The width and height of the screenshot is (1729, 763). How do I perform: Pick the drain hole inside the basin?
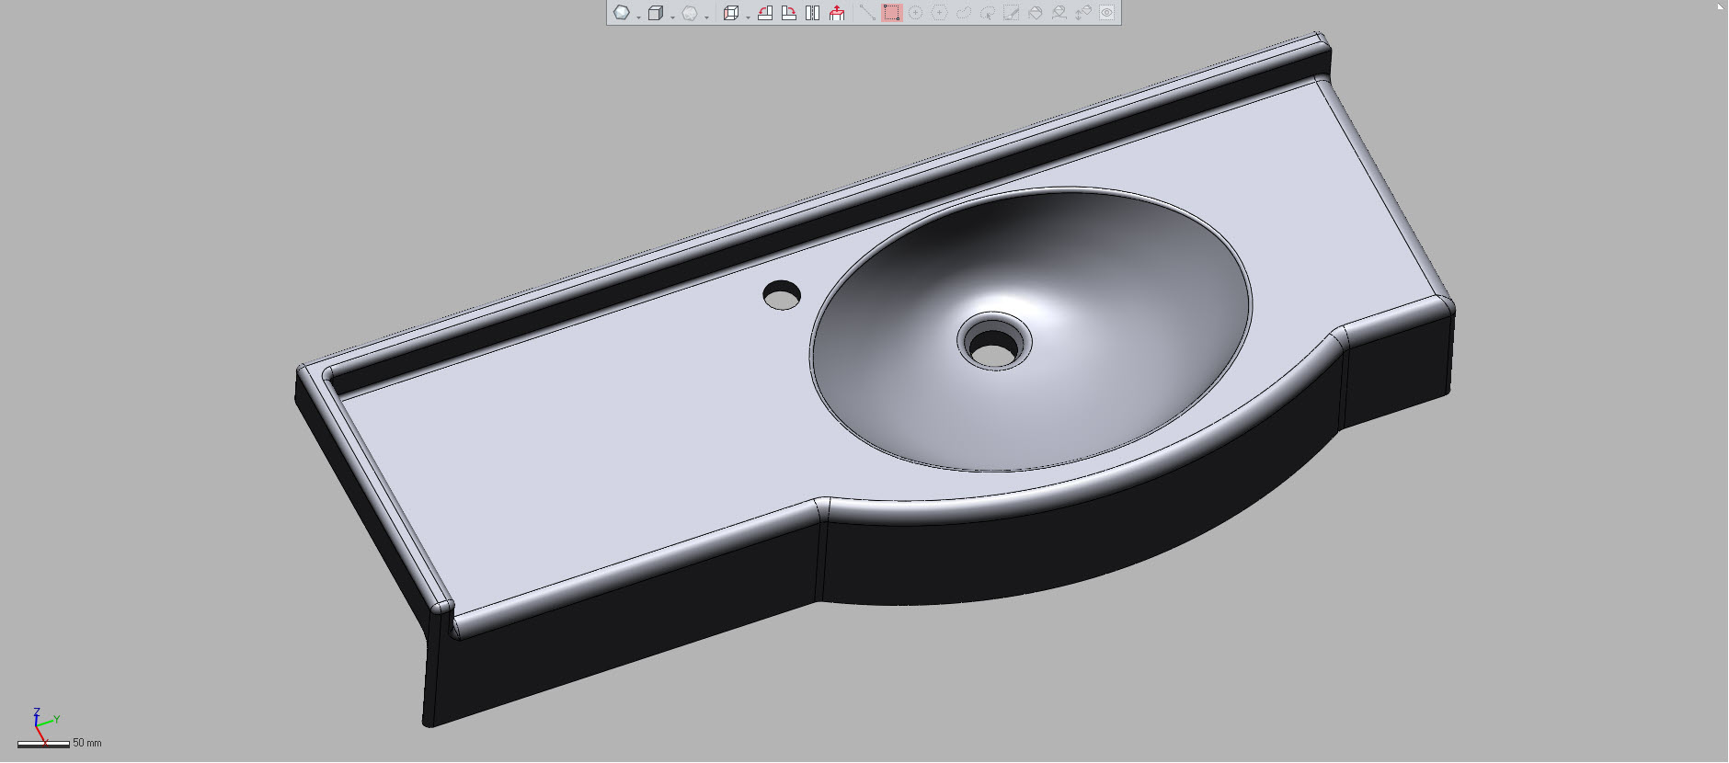[x=993, y=348]
